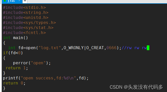Image resolution: width=167 pixels, height=92 pixels.
Task: Add a new session tab with plus button
Action: pyautogui.click(x=25, y=1)
